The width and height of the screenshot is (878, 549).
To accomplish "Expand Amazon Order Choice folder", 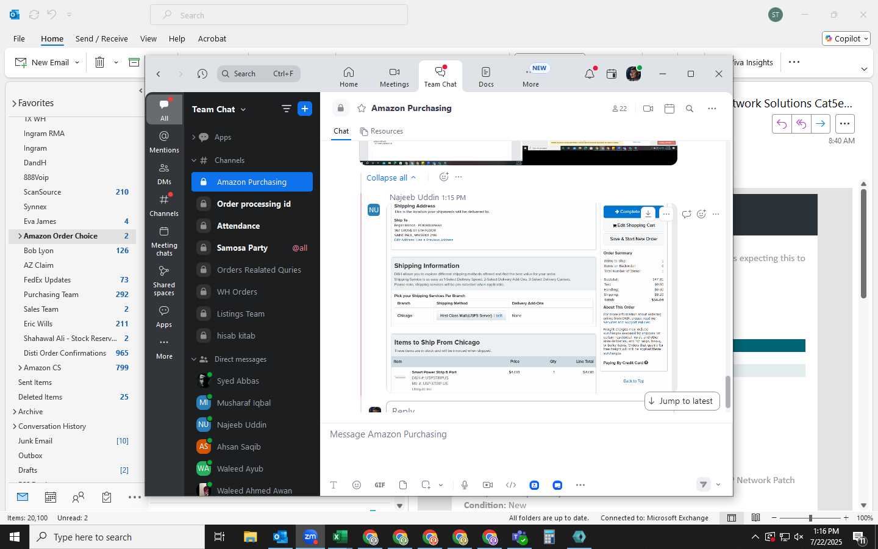I will pyautogui.click(x=20, y=236).
